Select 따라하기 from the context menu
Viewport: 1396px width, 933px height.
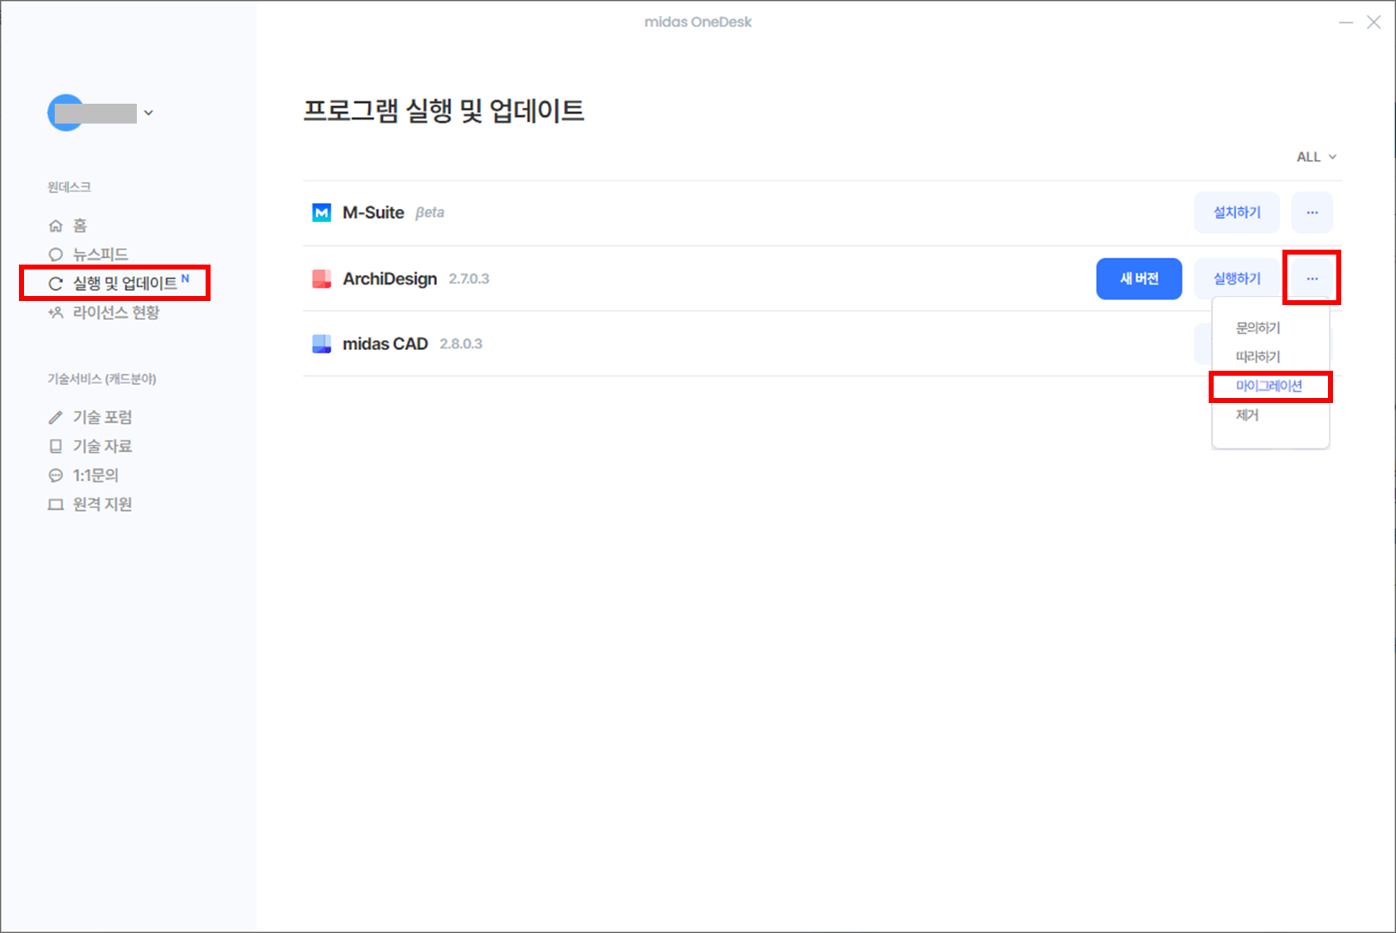click(1258, 357)
